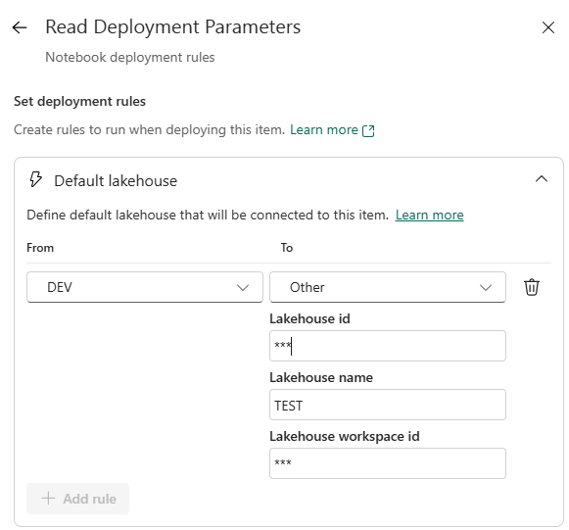This screenshot has height=530, width=569.
Task: Click the Add rule button
Action: [78, 499]
